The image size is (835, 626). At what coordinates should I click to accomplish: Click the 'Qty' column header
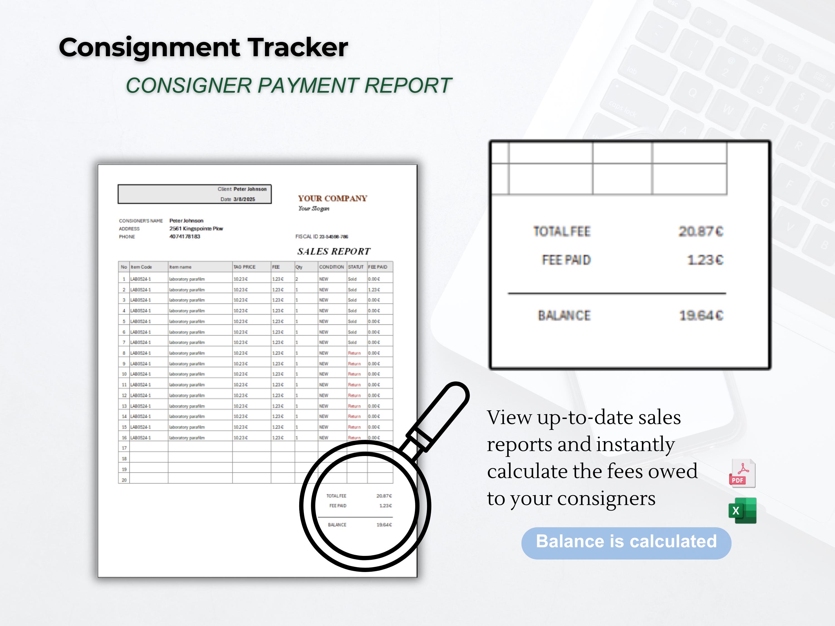(306, 267)
